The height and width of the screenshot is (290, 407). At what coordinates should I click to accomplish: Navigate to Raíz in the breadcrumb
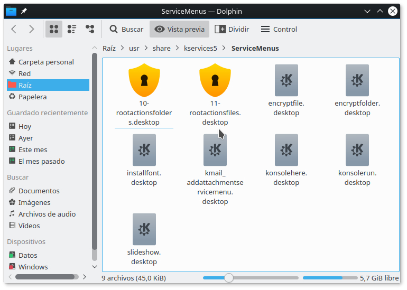[x=109, y=48]
